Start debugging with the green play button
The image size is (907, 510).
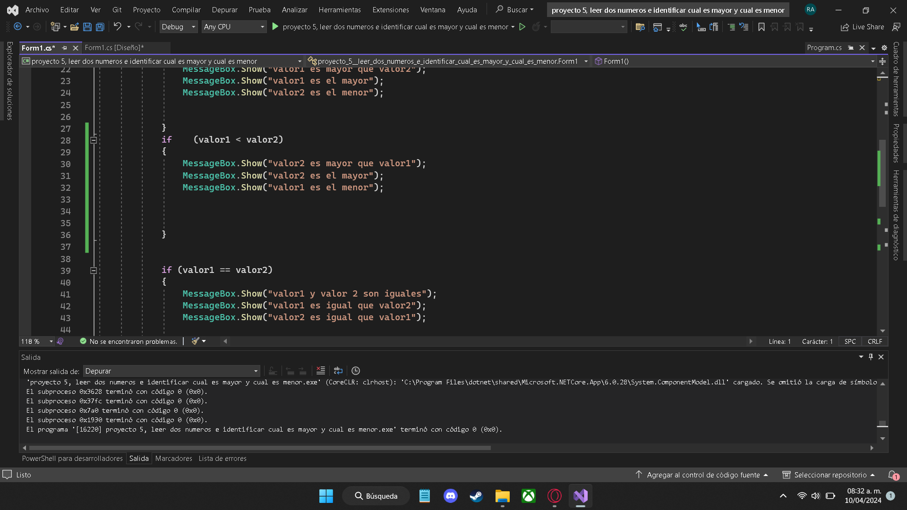pyautogui.click(x=275, y=27)
